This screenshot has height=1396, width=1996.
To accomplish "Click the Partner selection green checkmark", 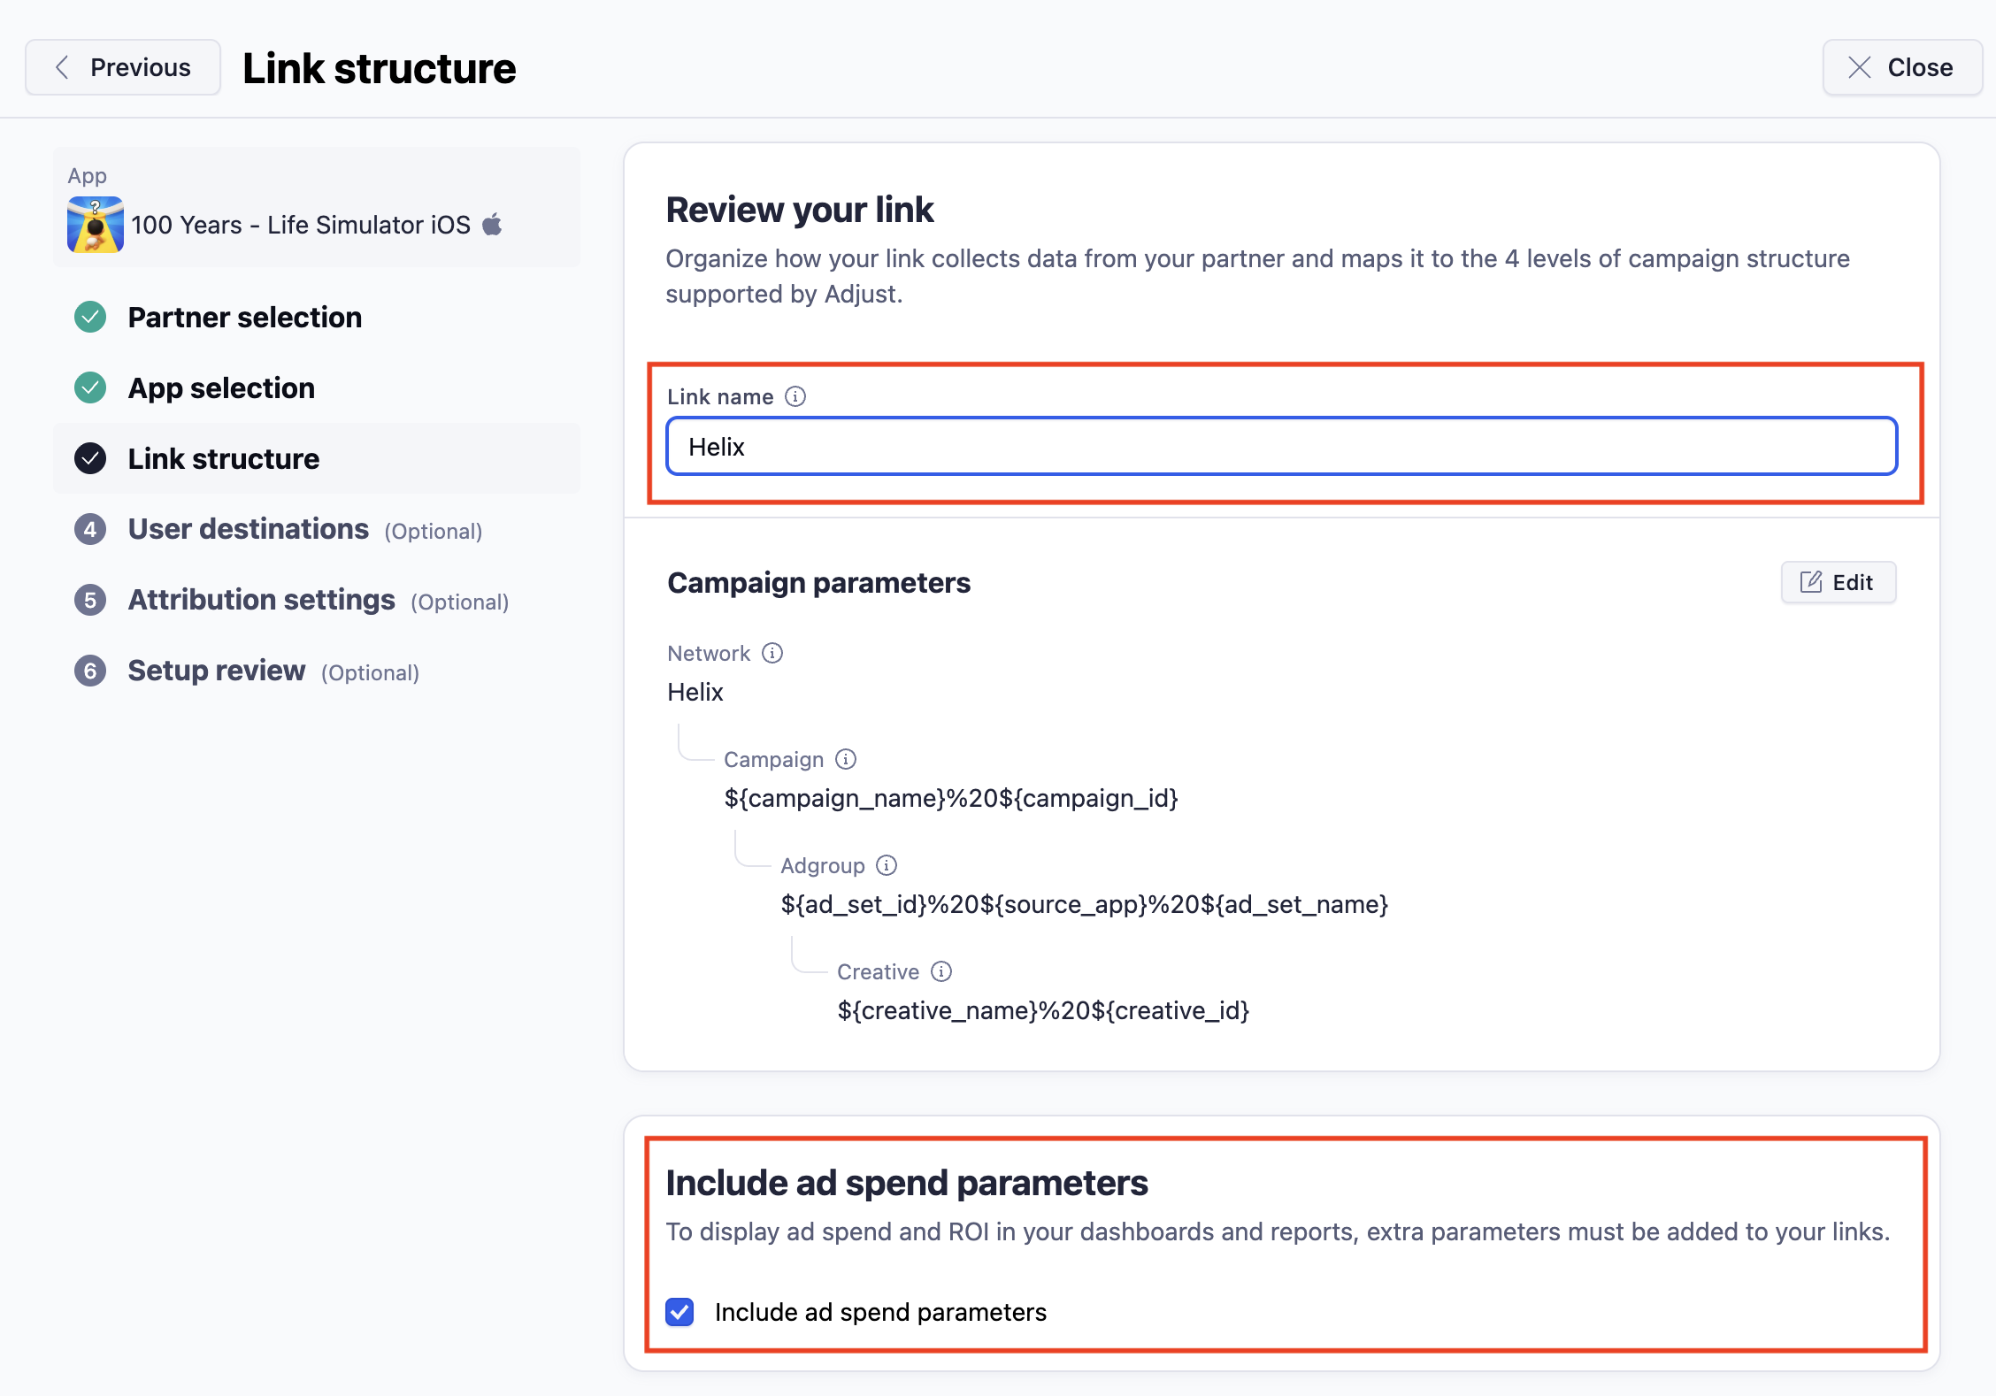I will pyautogui.click(x=90, y=317).
